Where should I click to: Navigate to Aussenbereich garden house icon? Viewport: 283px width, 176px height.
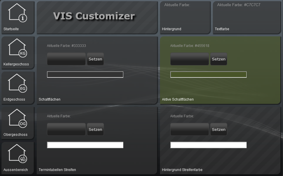point(18,158)
